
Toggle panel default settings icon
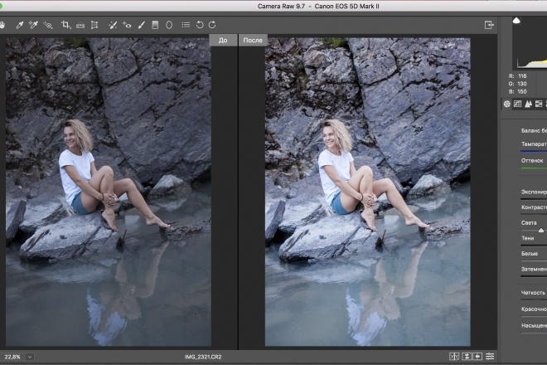(490, 356)
